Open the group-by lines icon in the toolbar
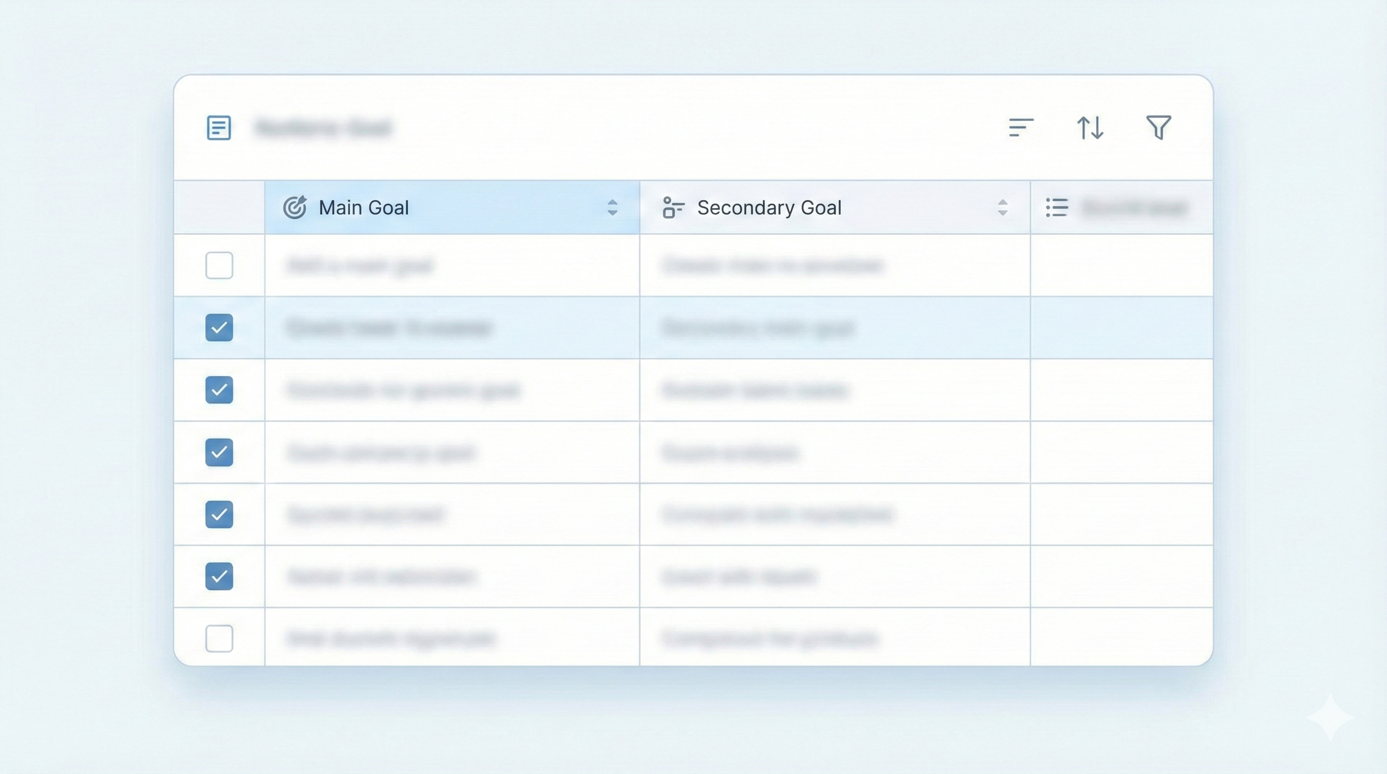The height and width of the screenshot is (774, 1387). click(x=1020, y=127)
